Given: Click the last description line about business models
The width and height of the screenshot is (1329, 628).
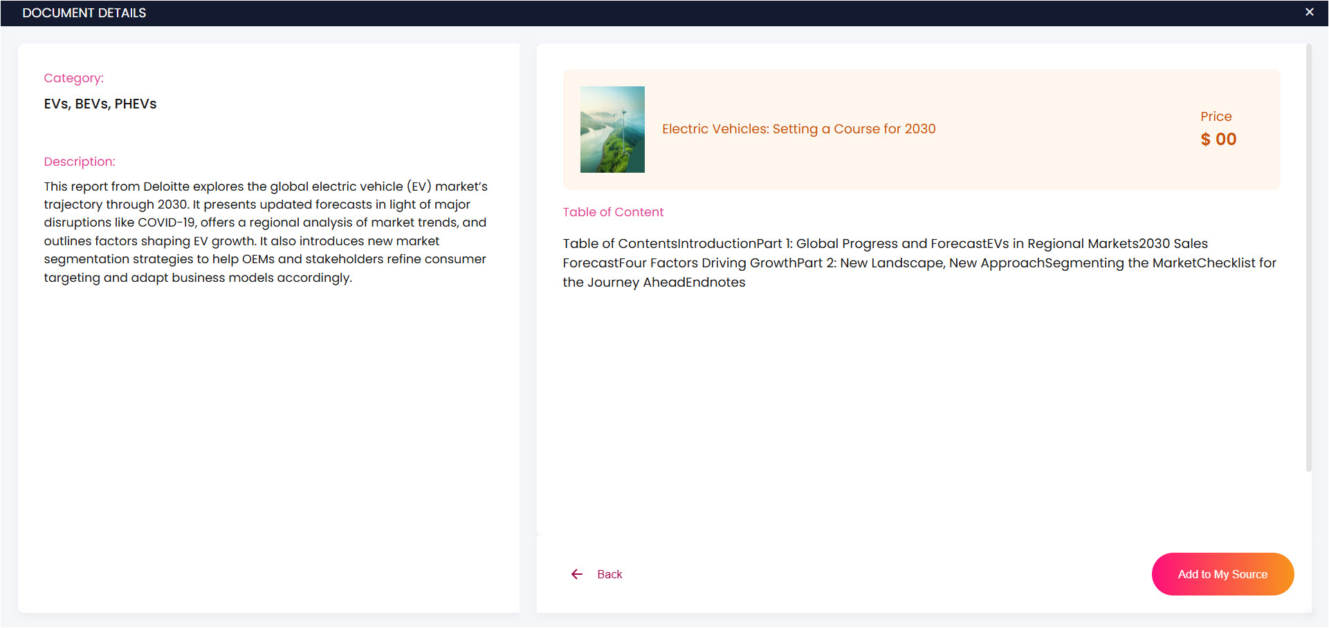Looking at the screenshot, I should [x=198, y=278].
